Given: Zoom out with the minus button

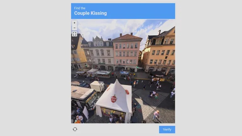Looking at the screenshot, I should [74, 28].
